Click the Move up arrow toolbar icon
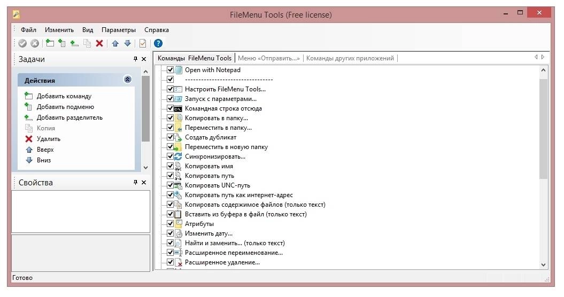 click(115, 43)
